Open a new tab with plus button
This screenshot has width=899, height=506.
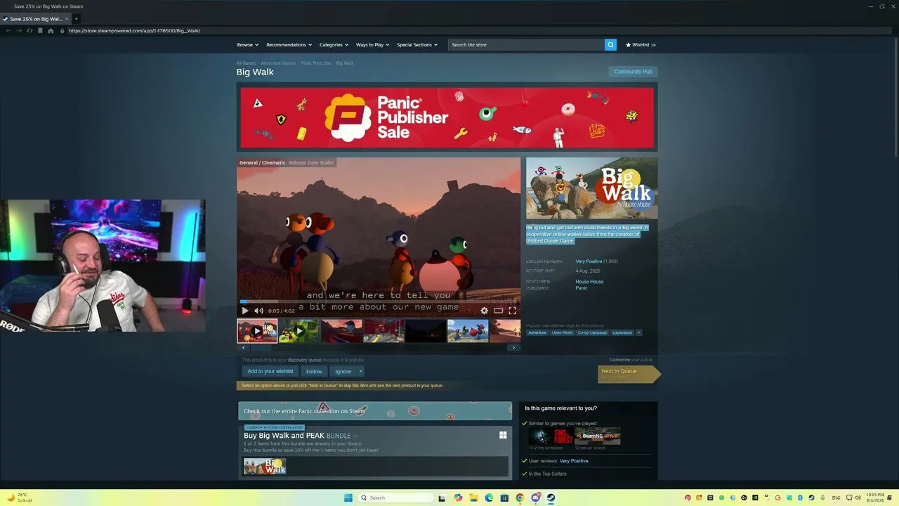coord(76,19)
